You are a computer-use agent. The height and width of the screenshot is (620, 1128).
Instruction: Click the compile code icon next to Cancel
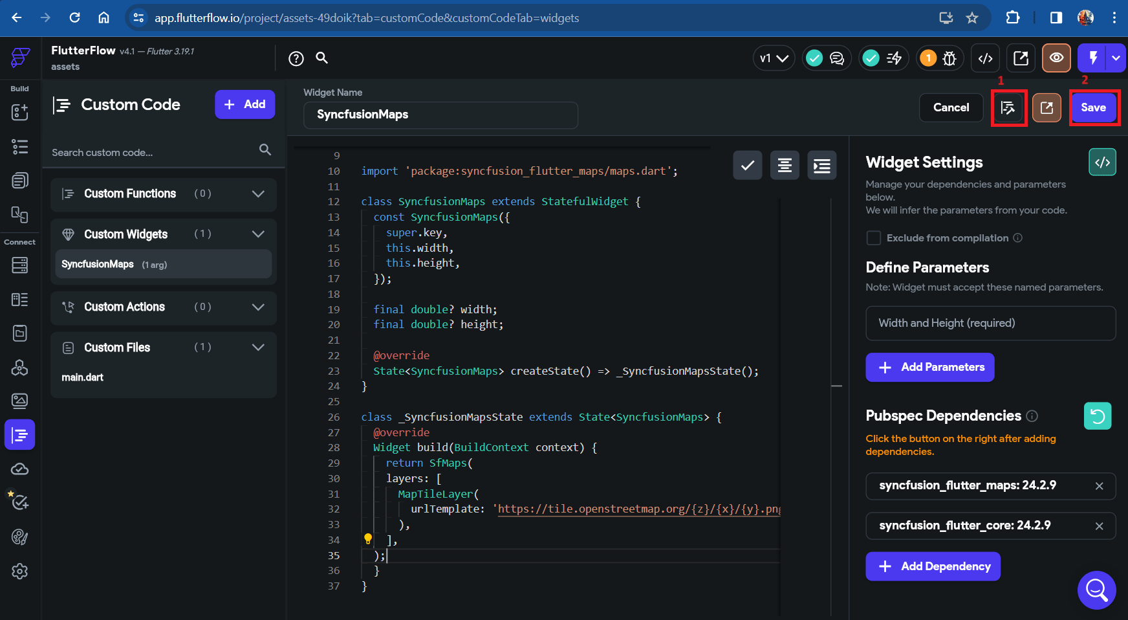point(1008,107)
